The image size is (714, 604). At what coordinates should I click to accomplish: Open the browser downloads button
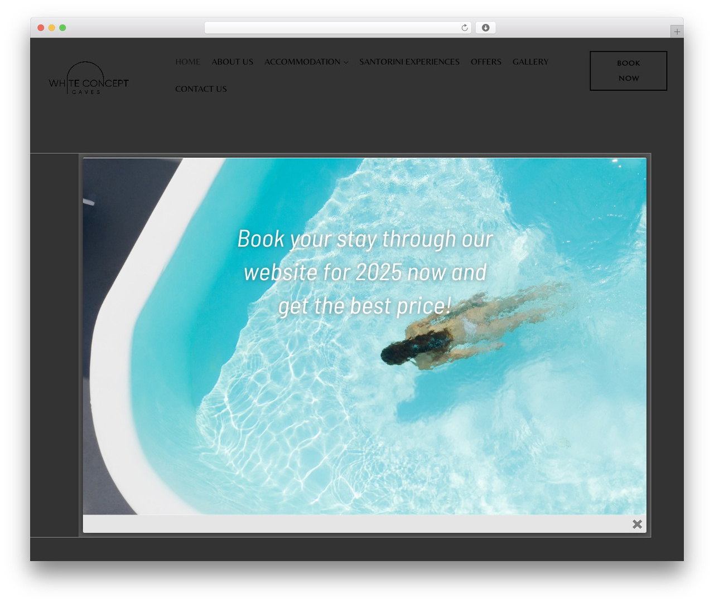coord(486,28)
